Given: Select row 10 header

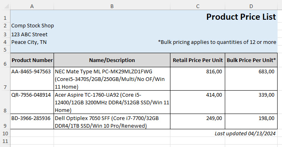Looking at the screenshot, I should [x=5, y=133].
